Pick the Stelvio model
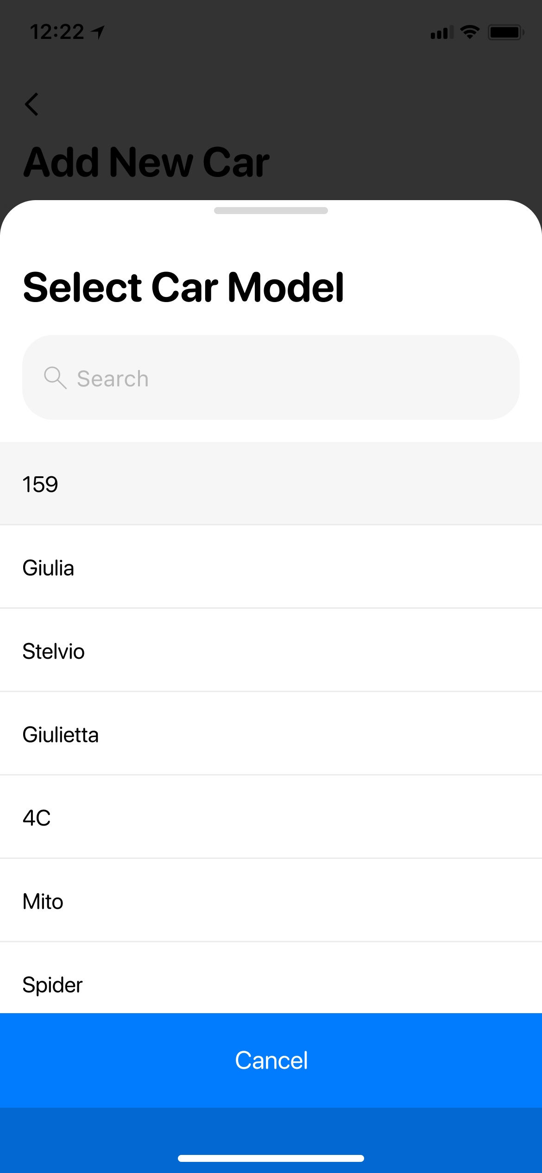The width and height of the screenshot is (542, 1173). point(271,651)
